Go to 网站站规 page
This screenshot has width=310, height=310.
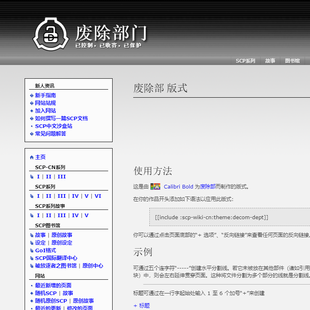tap(45, 103)
